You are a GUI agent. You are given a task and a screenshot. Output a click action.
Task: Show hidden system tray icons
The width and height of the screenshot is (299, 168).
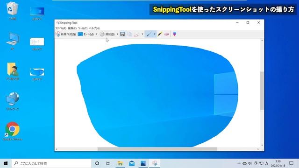(239, 163)
